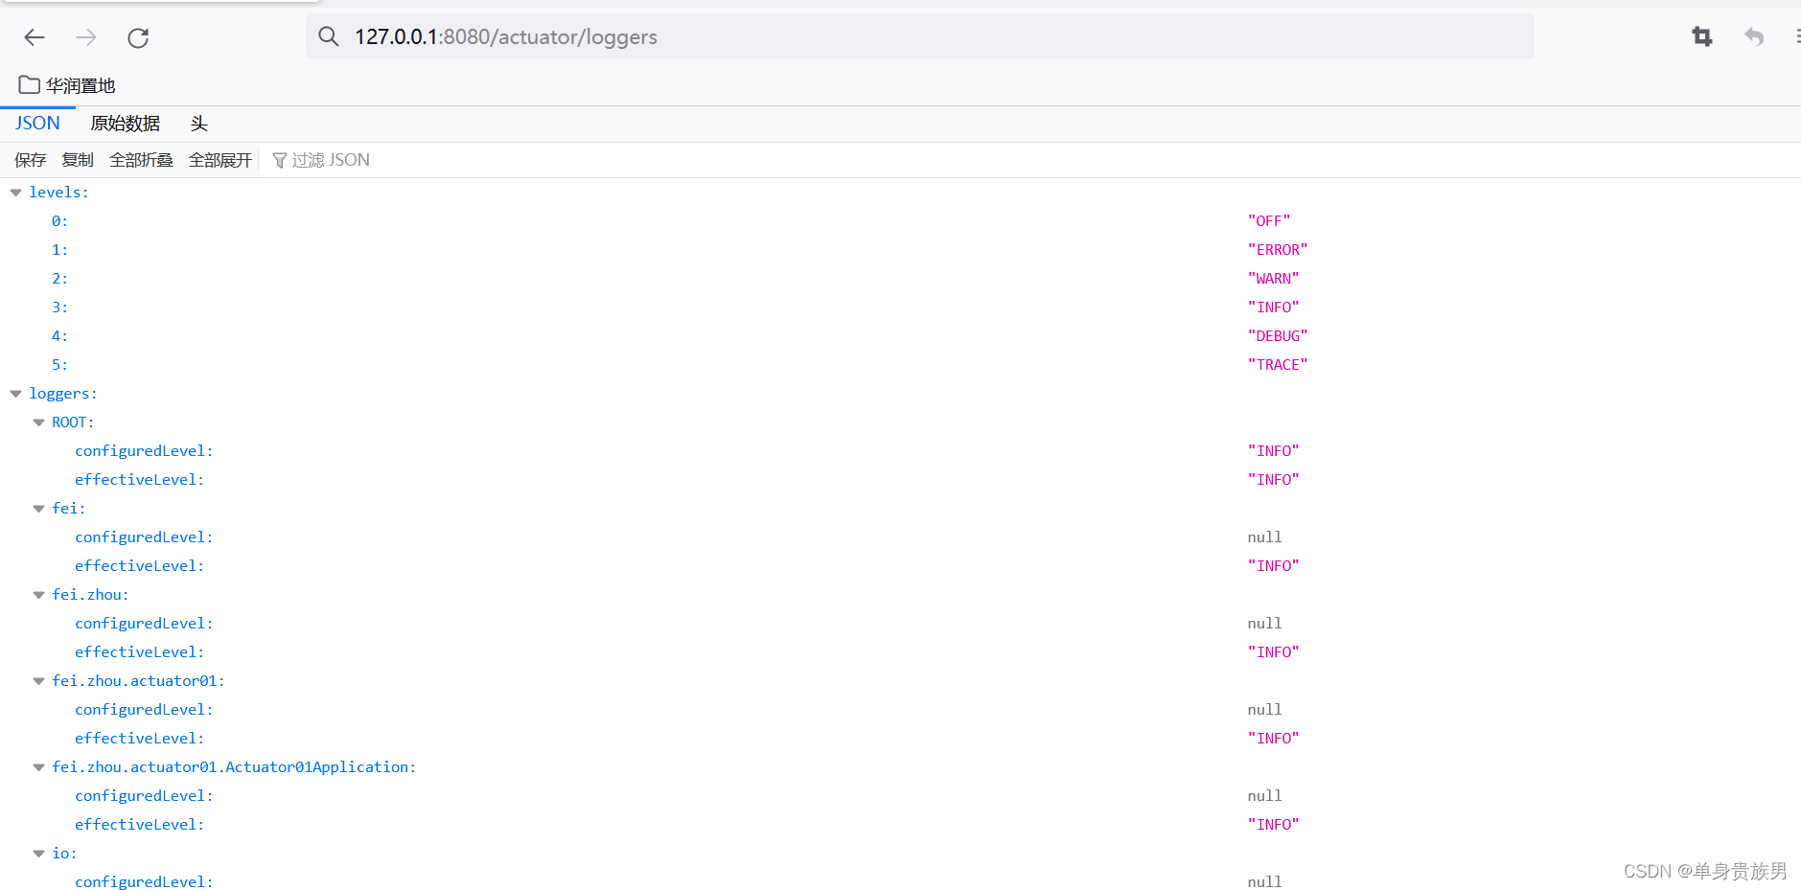
Task: Click the search magnifier in address bar
Action: click(x=329, y=36)
